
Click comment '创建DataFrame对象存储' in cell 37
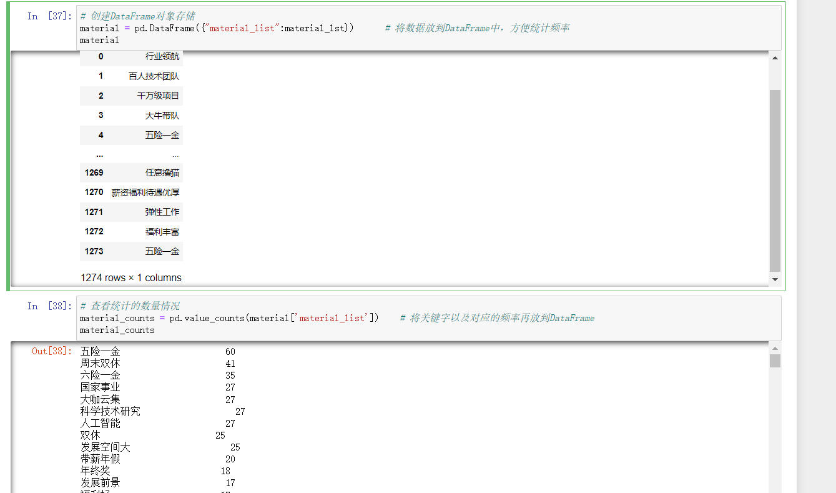[137, 16]
